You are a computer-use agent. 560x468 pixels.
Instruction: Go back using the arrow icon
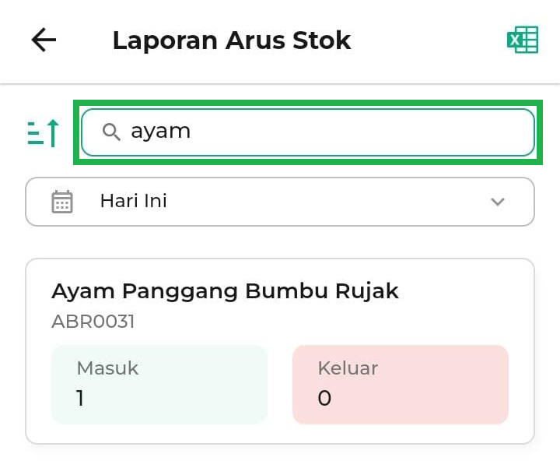[44, 40]
